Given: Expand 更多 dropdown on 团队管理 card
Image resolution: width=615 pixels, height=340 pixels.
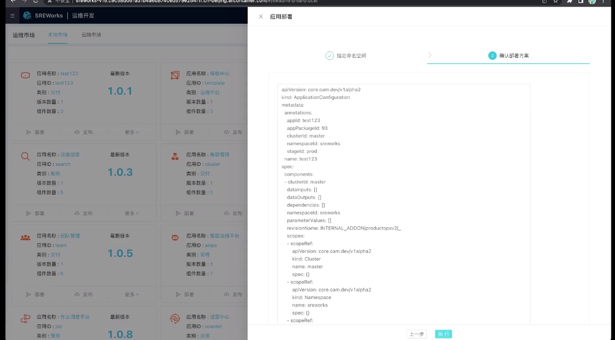Looking at the screenshot, I should (x=132, y=295).
